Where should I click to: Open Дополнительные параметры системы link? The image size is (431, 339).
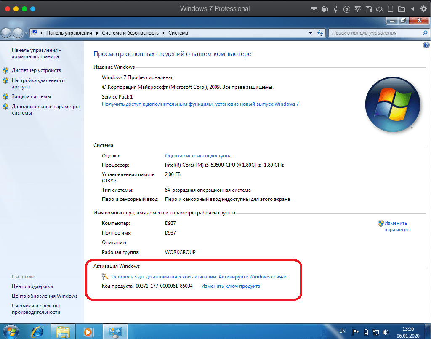pyautogui.click(x=45, y=109)
